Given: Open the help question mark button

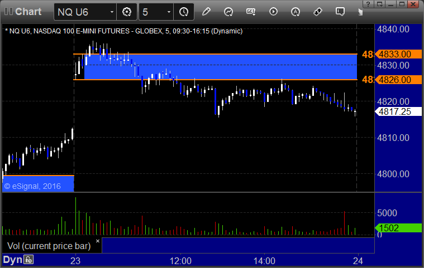Looking at the screenshot, I should pyautogui.click(x=368, y=4).
